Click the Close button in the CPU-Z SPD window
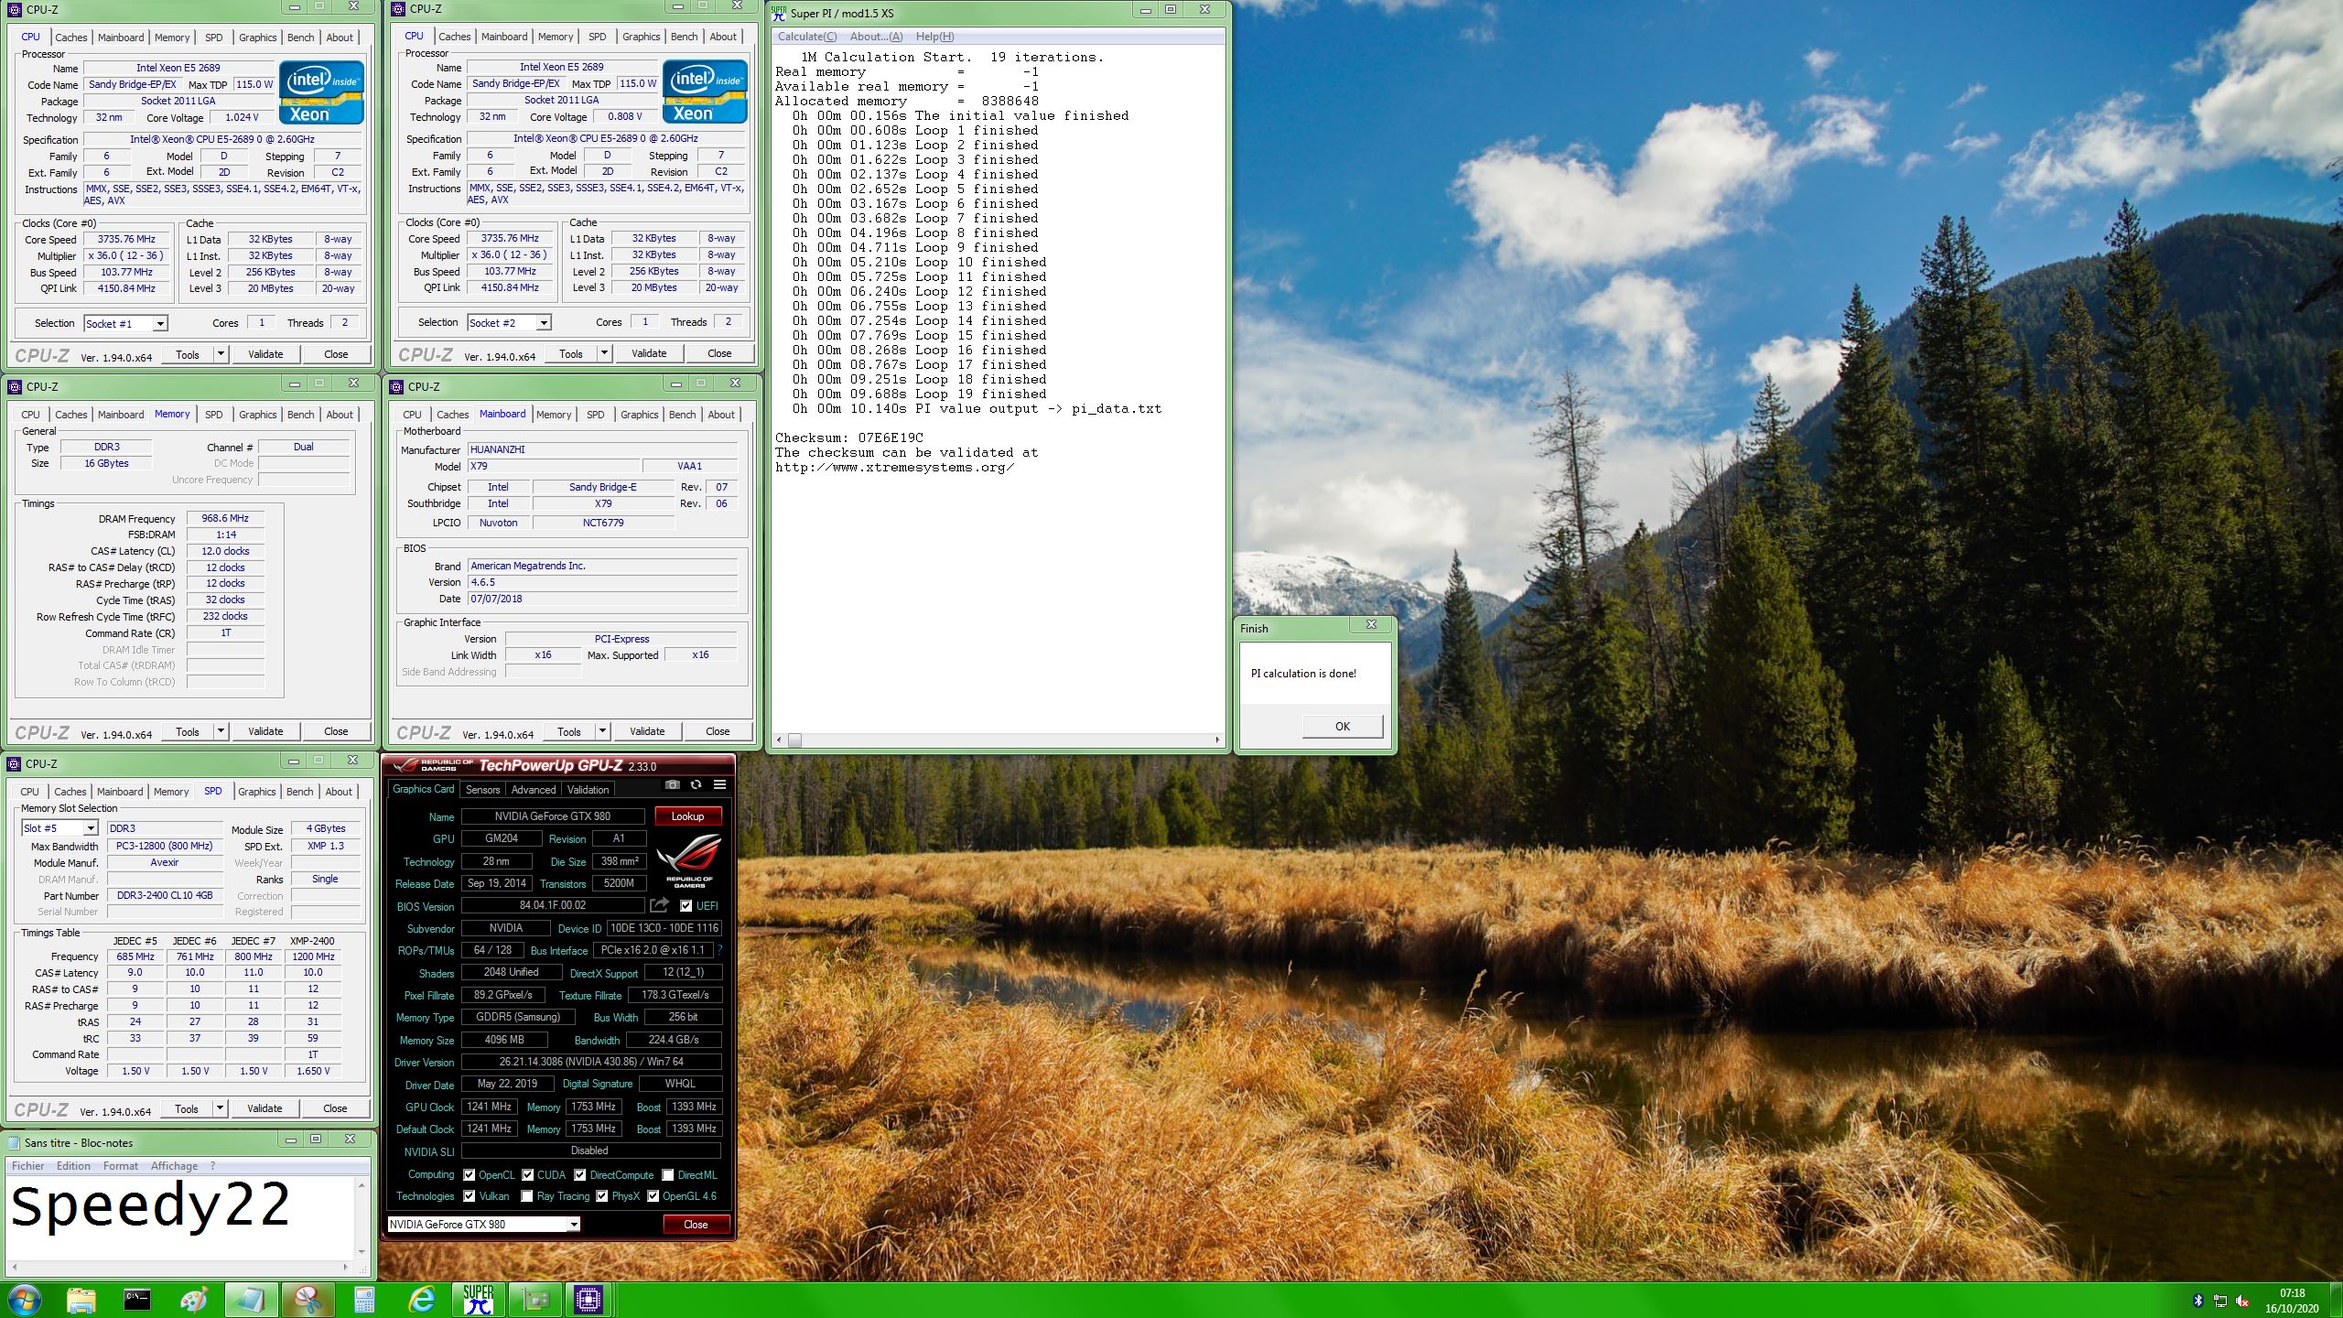Screen dimensions: 2343x1318 [x=335, y=1108]
